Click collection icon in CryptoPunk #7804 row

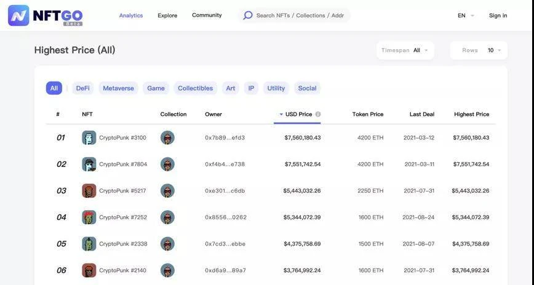point(167,164)
